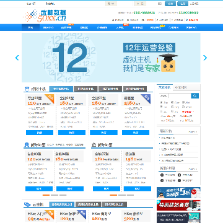Click the magnifier search button for domains
223x223 pixels.
coord(195,95)
